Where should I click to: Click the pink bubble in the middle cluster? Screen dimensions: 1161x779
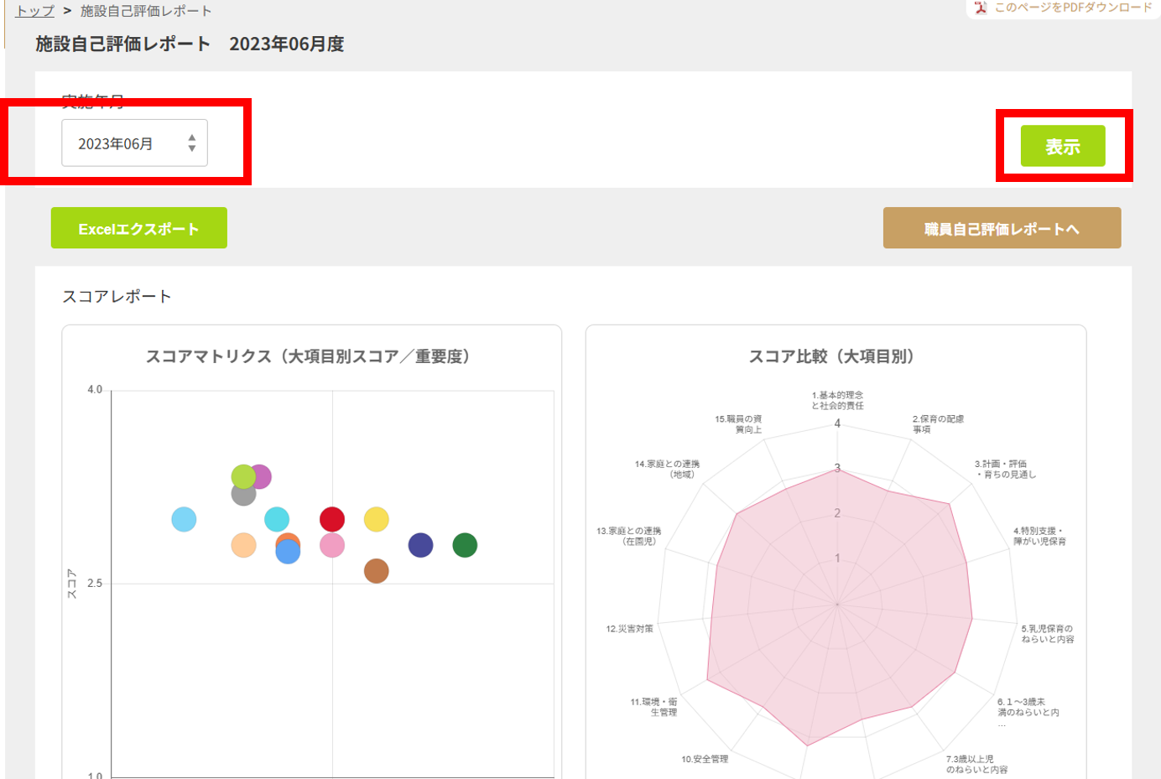pos(331,546)
